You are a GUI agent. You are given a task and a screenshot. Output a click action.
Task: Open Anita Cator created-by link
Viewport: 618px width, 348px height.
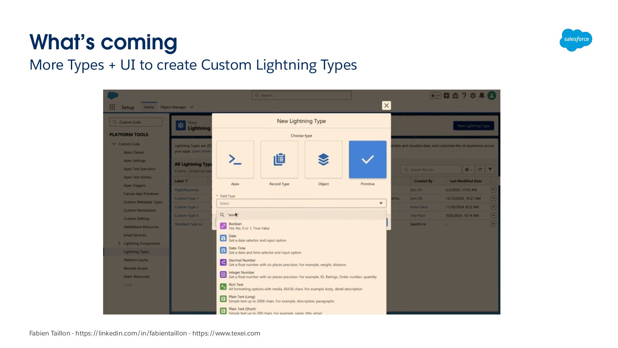point(419,207)
